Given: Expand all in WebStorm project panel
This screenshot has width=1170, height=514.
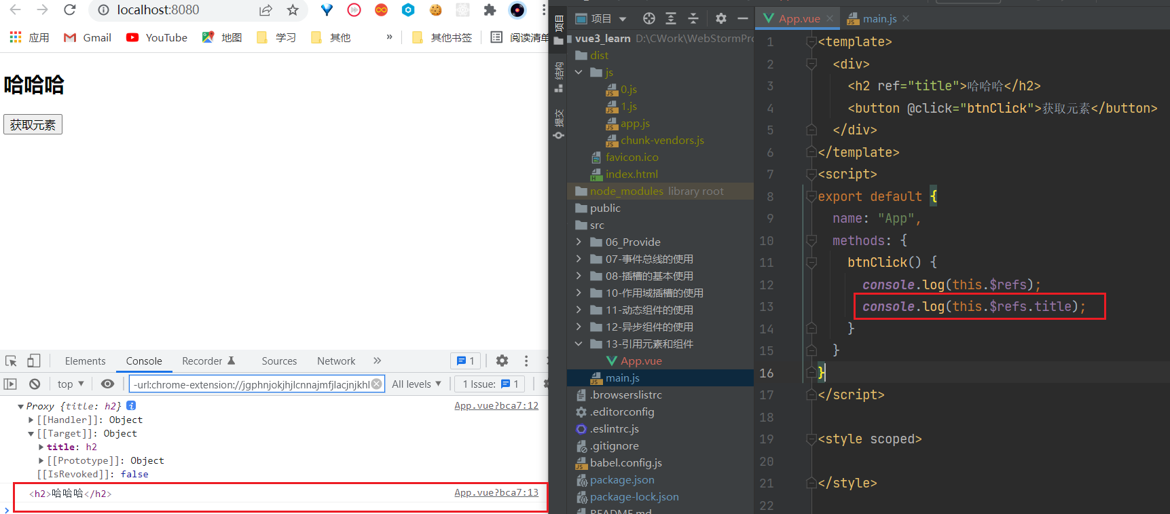Looking at the screenshot, I should (671, 18).
